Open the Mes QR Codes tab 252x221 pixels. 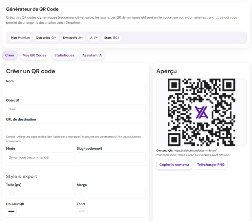coord(34,55)
